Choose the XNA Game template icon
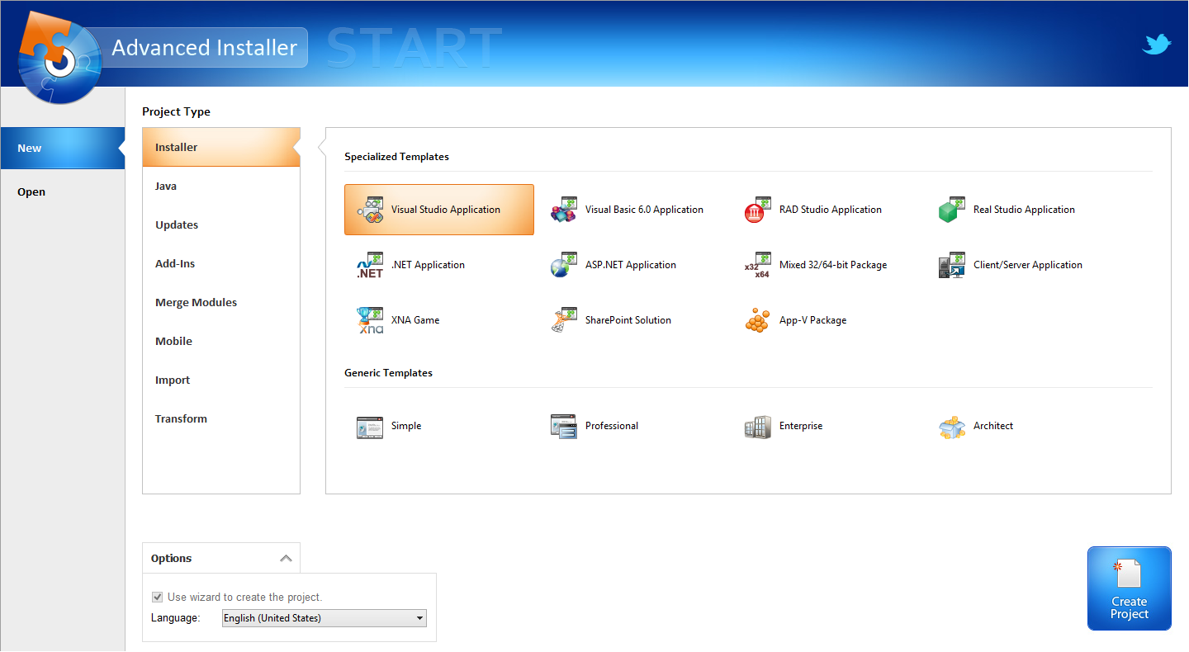 coord(371,321)
